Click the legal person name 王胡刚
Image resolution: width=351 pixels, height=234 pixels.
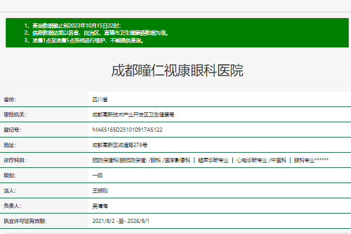[x=100, y=191]
